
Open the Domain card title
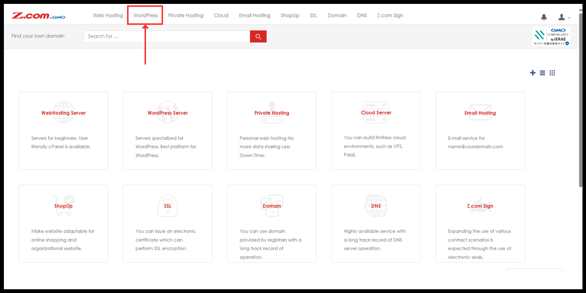click(272, 206)
